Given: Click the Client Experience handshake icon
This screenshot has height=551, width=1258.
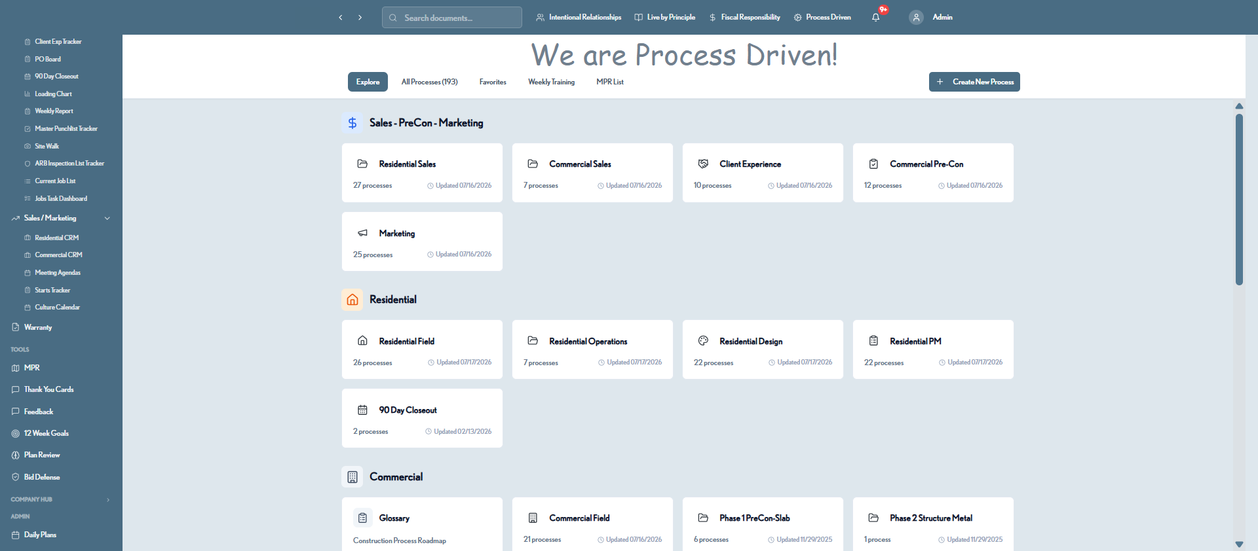Looking at the screenshot, I should coord(703,164).
